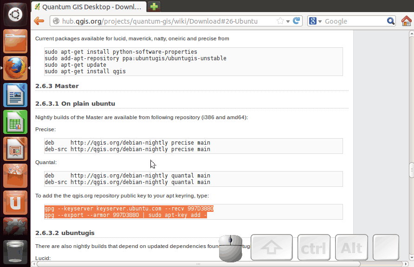The height and width of the screenshot is (267, 414).
Task: Click the site identity globe icon
Action: (56, 21)
